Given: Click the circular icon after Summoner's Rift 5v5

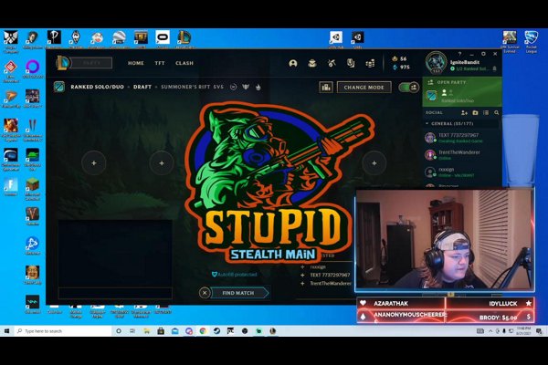Looking at the screenshot, I should tap(234, 87).
